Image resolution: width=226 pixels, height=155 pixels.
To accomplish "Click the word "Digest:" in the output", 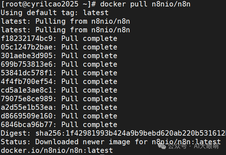I will pos(15,133).
